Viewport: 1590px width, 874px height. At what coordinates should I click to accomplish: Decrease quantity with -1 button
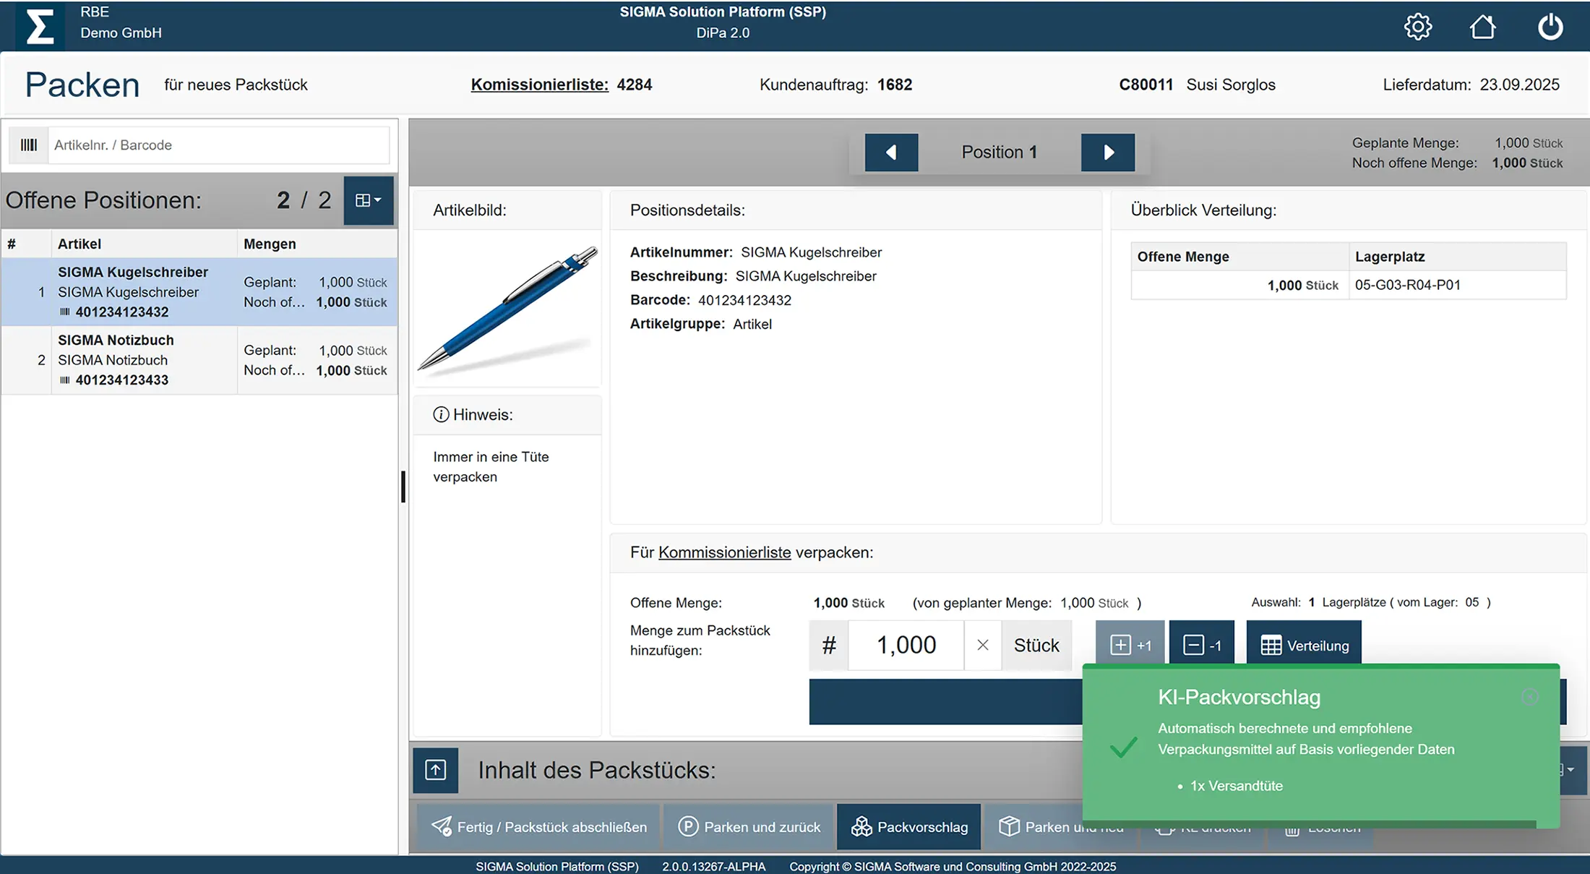(1201, 644)
